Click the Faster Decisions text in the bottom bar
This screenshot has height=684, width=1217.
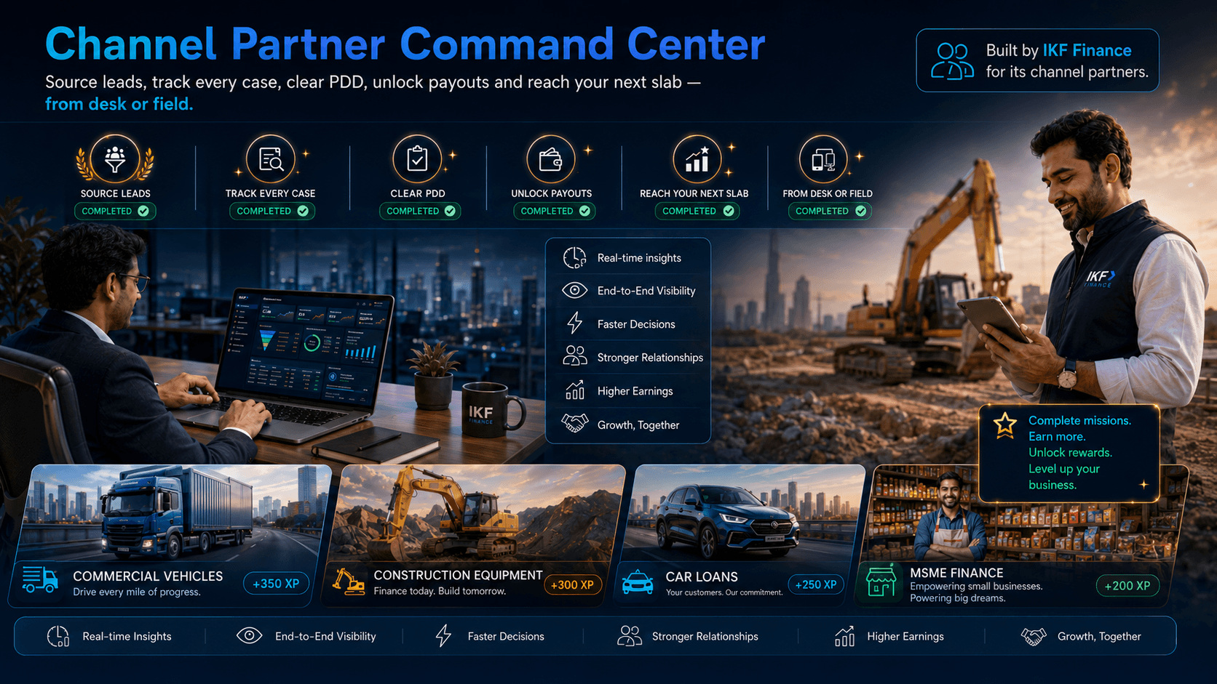[506, 637]
